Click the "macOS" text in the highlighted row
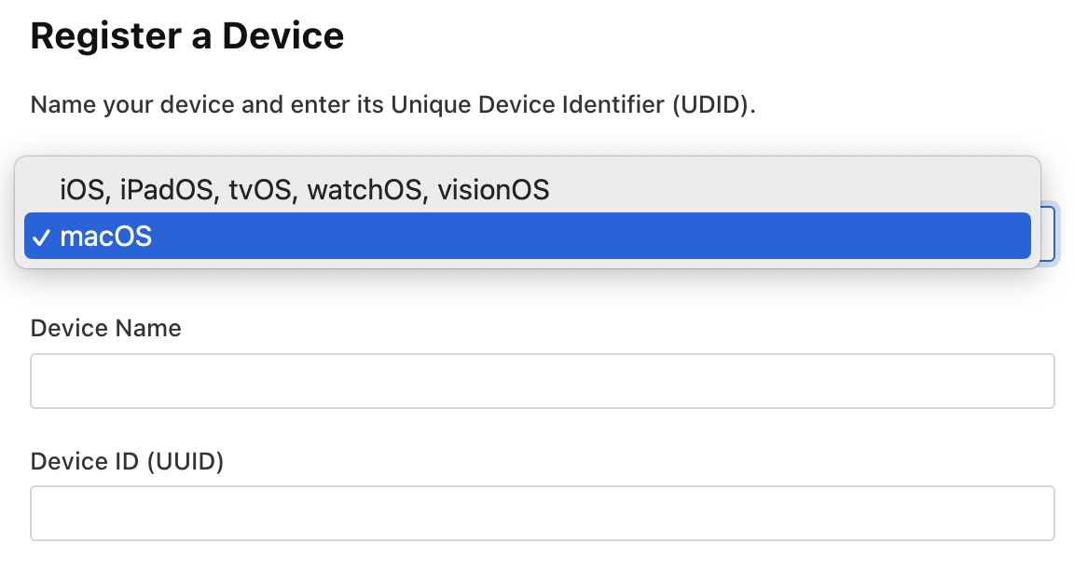The image size is (1074, 572). coord(105,237)
